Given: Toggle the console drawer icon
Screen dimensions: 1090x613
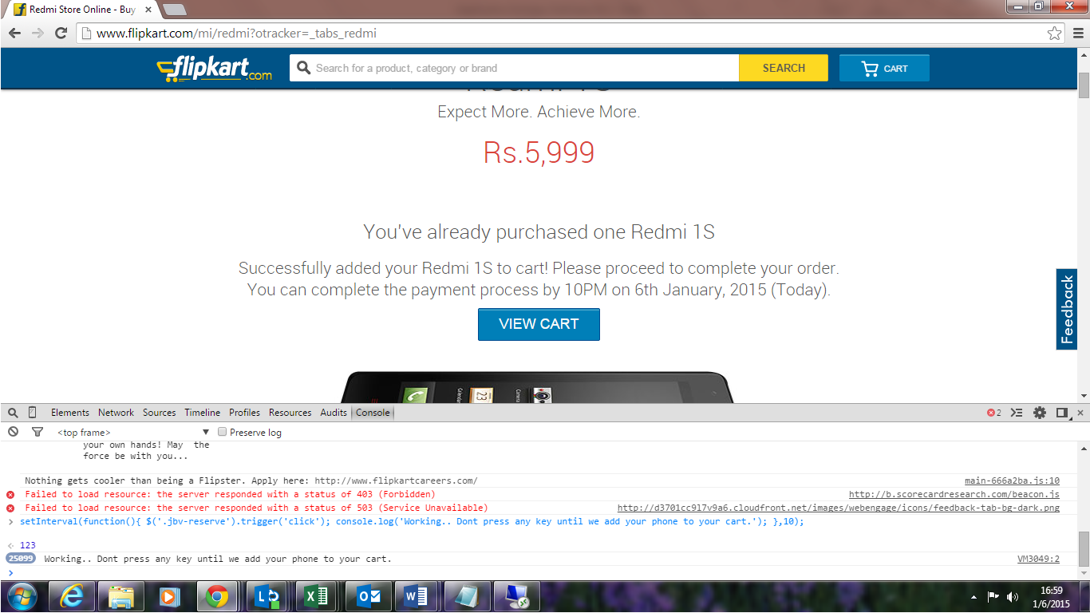Looking at the screenshot, I should point(1016,413).
